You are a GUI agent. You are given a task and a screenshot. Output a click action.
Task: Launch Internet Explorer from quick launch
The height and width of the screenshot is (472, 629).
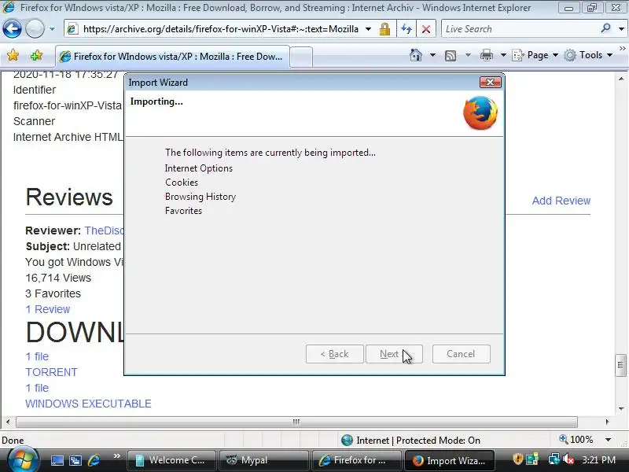(x=94, y=460)
